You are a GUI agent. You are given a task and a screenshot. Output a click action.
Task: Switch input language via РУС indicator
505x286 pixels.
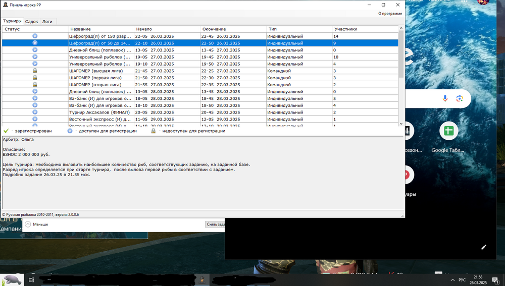click(x=462, y=279)
